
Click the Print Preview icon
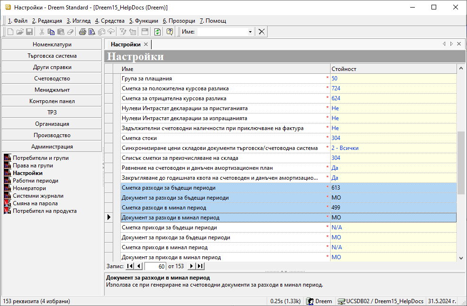point(91,32)
